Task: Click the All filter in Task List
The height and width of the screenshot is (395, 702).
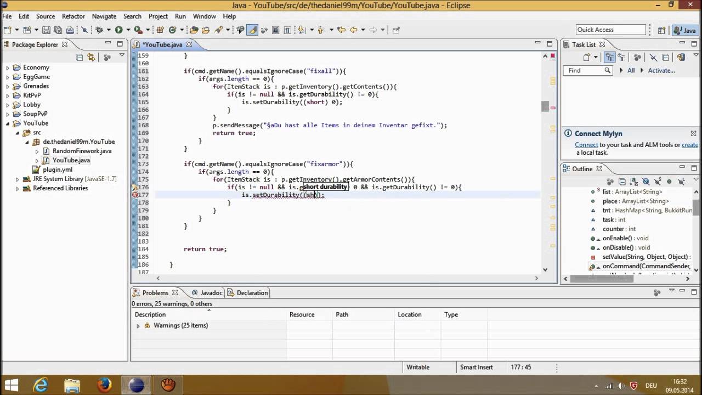Action: (x=631, y=70)
